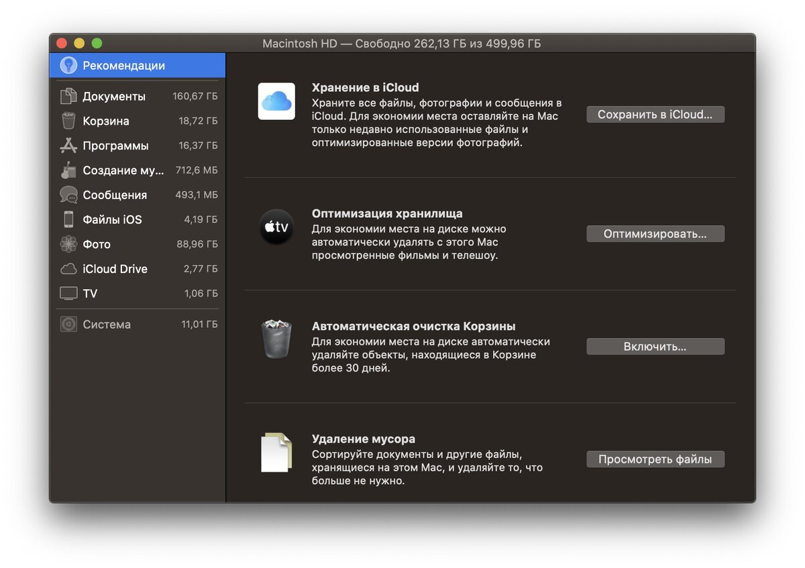Click the documents icon beside Удаление мусора
Viewport: 805px width, 568px height.
pos(276,453)
